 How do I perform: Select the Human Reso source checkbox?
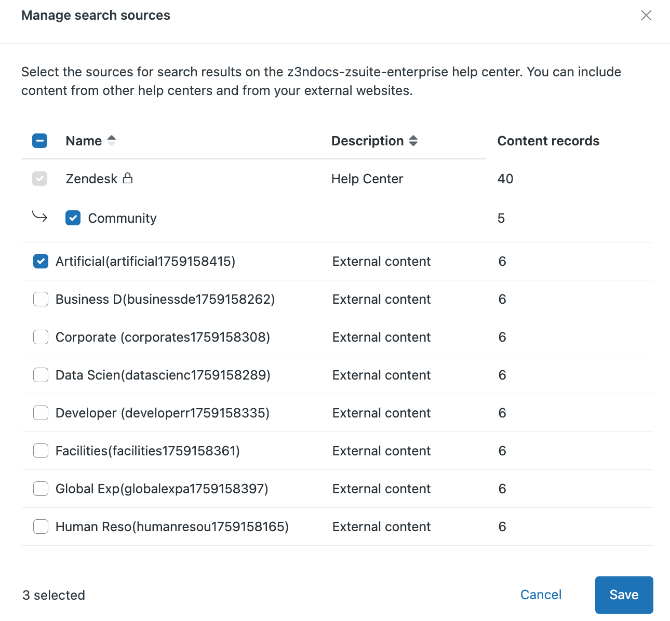(x=41, y=526)
